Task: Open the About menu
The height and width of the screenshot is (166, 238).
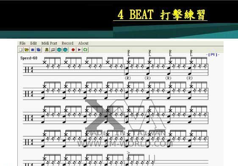Action: pyautogui.click(x=83, y=43)
